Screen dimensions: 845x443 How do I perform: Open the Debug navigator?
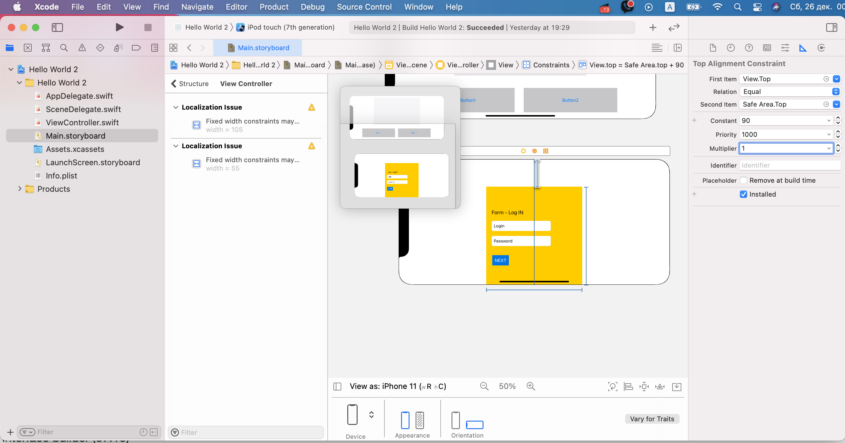coord(118,48)
